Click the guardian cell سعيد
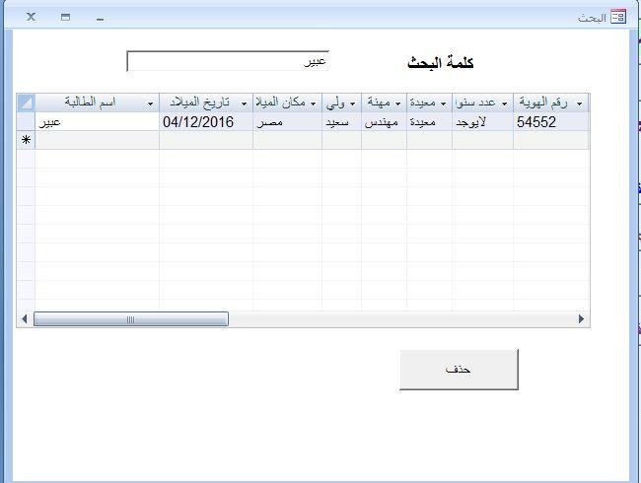 [342, 122]
